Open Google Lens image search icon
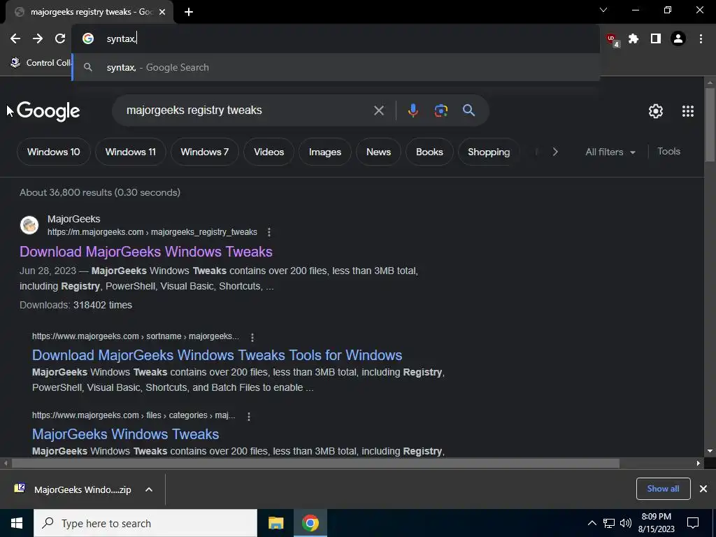 pyautogui.click(x=441, y=110)
